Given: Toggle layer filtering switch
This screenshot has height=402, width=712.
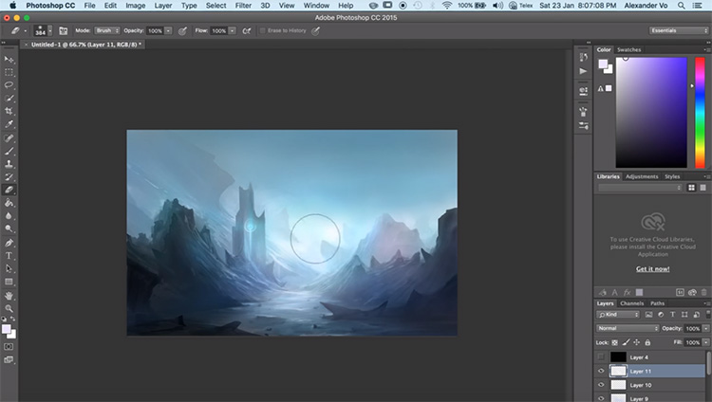Looking at the screenshot, I should [707, 314].
